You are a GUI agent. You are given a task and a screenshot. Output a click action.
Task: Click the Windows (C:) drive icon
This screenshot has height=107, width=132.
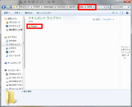[x=7, y=74]
